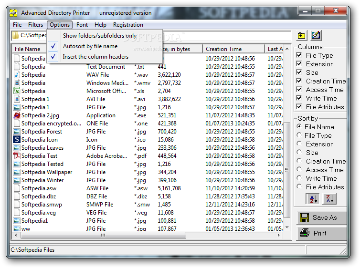Click the WAV file music note icon
This screenshot has height=268, width=360.
(x=17, y=75)
